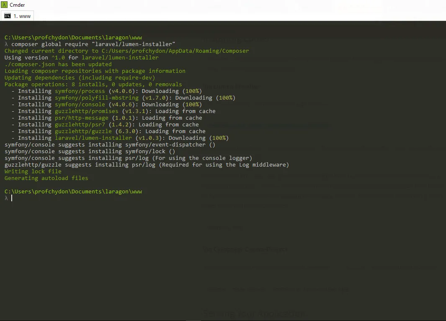Viewport: 446px width, 321px height.
Task: Click the composer global require command line
Action: [90, 44]
